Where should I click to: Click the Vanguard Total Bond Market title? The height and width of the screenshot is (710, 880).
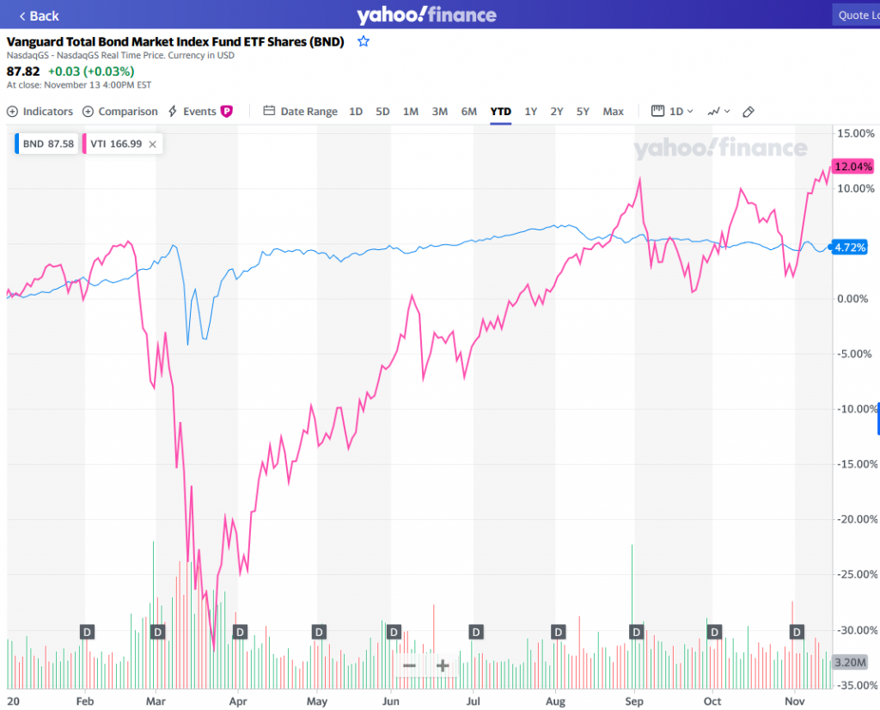(175, 41)
